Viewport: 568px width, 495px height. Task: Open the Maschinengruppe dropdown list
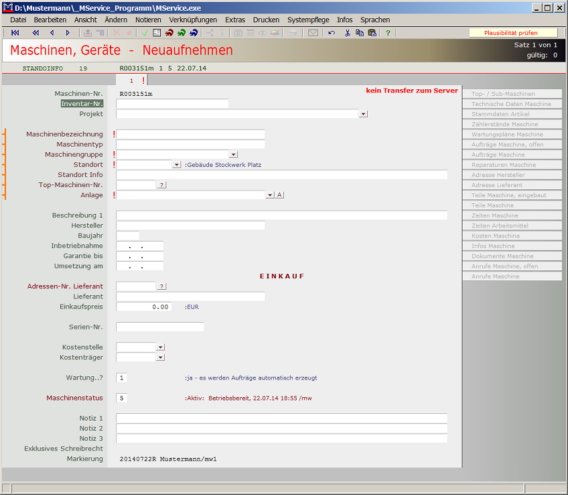click(x=233, y=154)
